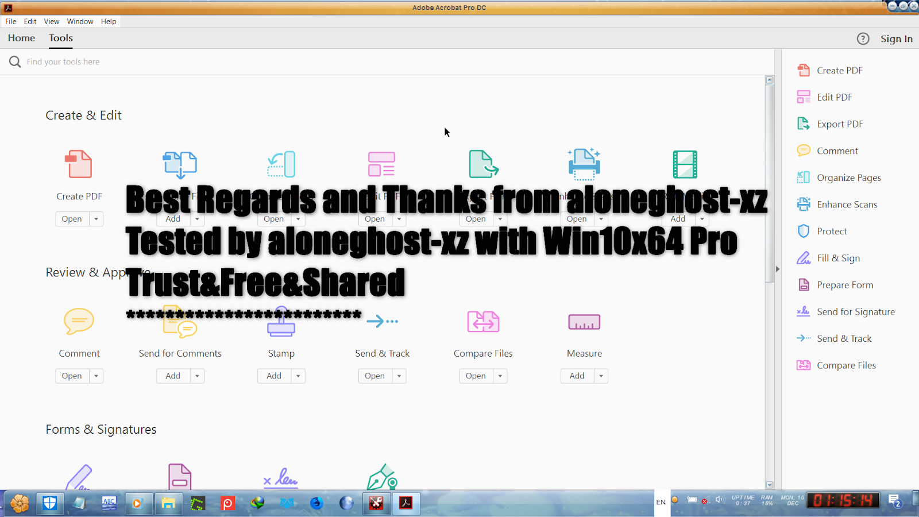Click the Stamp tool icon

pyautogui.click(x=281, y=322)
